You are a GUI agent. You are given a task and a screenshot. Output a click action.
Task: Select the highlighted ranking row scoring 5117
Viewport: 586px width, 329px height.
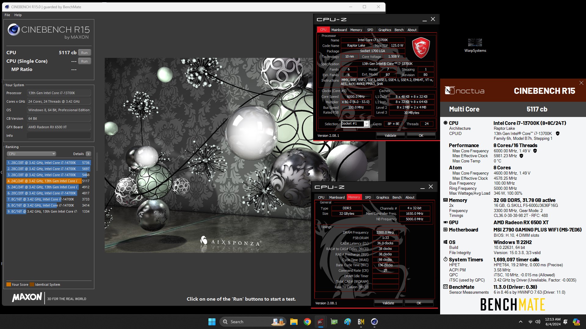click(x=49, y=181)
